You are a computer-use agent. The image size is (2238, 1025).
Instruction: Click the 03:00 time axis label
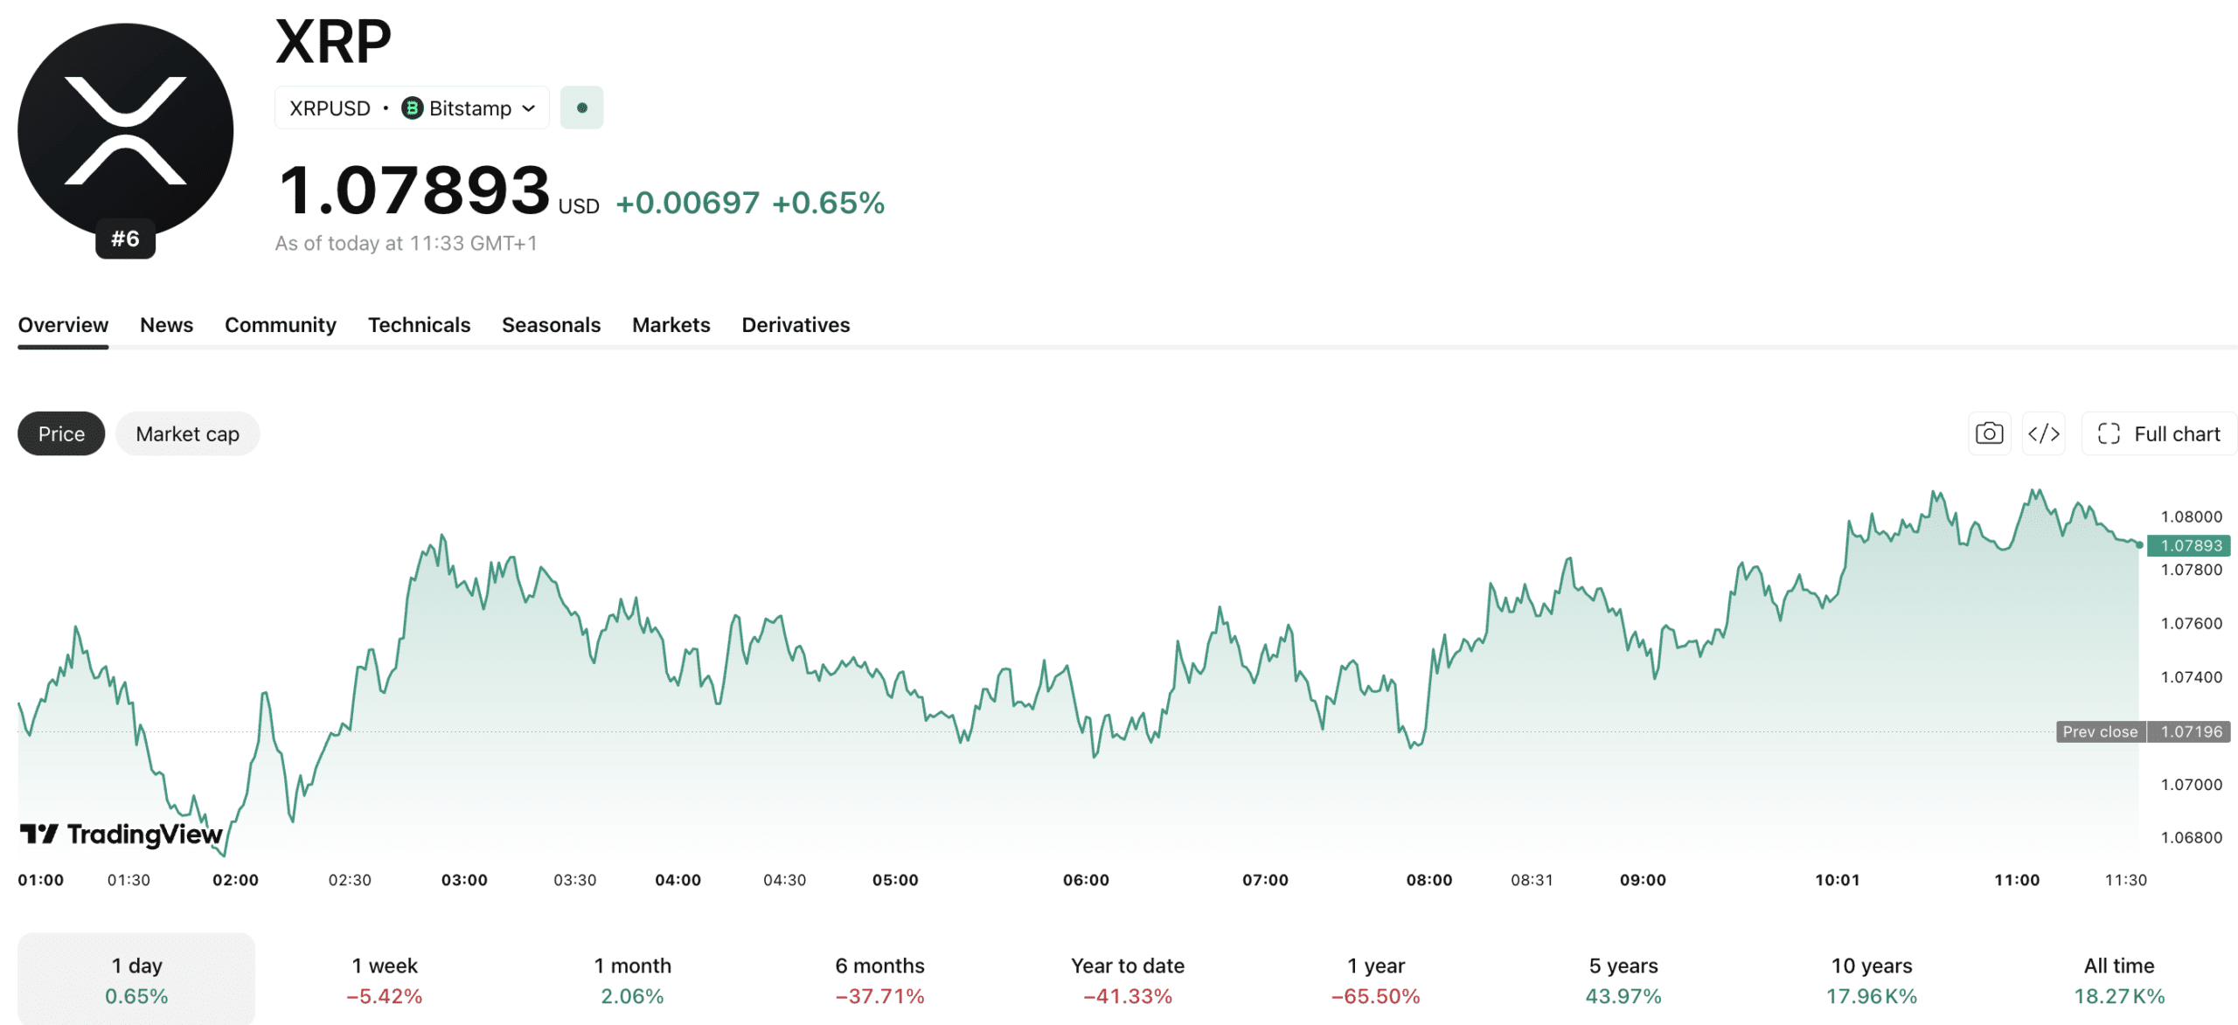pyautogui.click(x=464, y=880)
